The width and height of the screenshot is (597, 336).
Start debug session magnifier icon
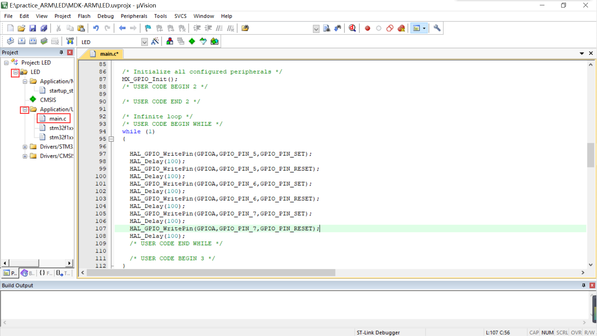tap(352, 28)
